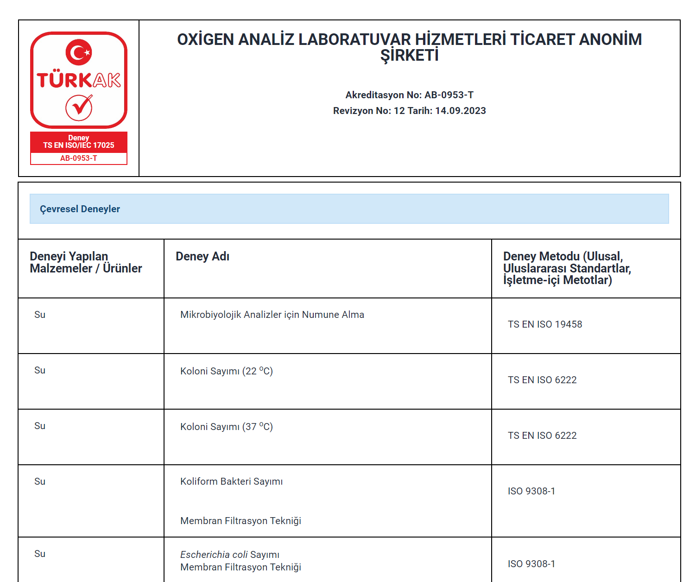Select the 'Revizyon No: 12 Tarih: 14.09.2023' line
Viewport: 696px width, 582px height.
[410, 111]
